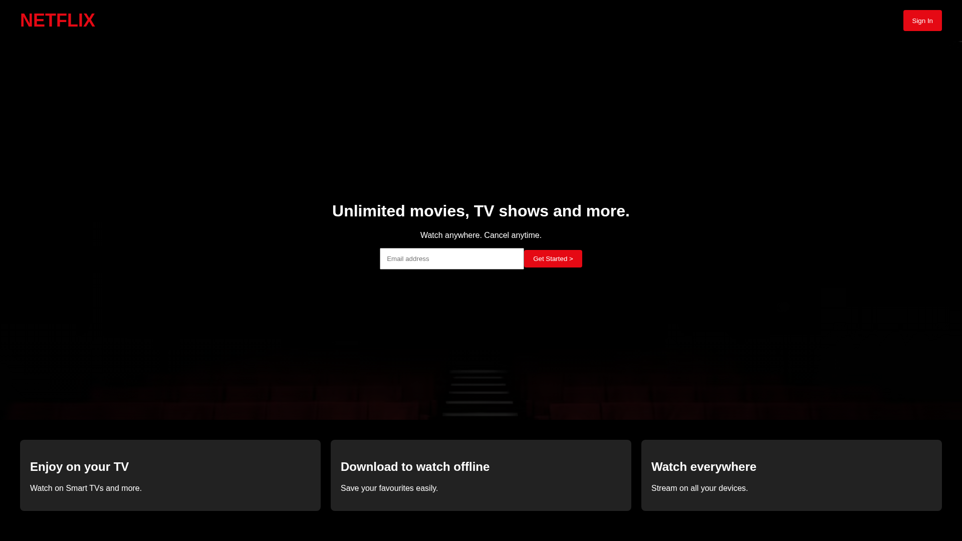Click 'Watch on Smart TVs and more.' text
Screen dimensions: 962x541
(x=86, y=488)
